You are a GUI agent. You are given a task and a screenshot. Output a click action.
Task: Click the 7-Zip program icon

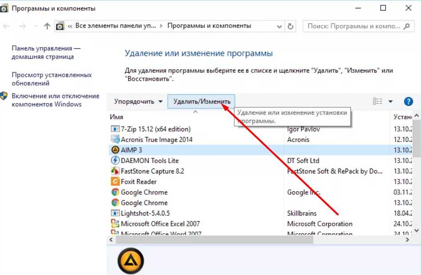click(115, 129)
